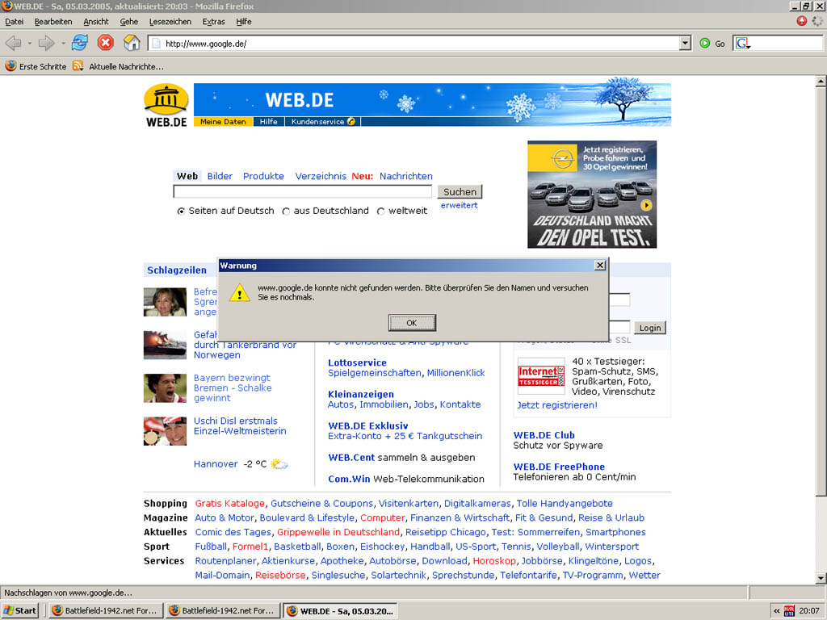This screenshot has height=620, width=827.
Task: Open the Erste Schritte bookmark
Action: (x=36, y=66)
